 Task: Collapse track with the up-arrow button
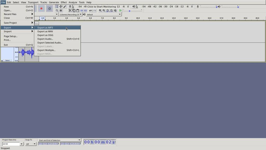(2, 60)
